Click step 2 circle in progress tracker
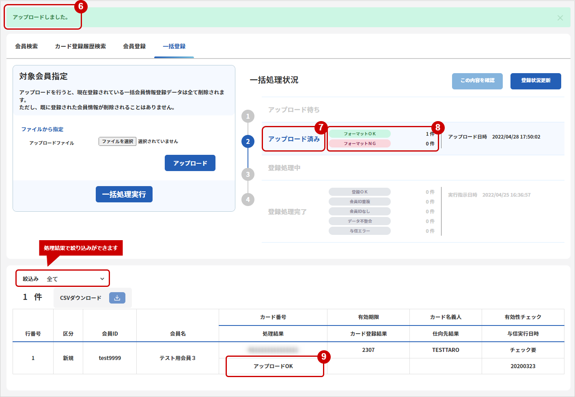 click(248, 141)
